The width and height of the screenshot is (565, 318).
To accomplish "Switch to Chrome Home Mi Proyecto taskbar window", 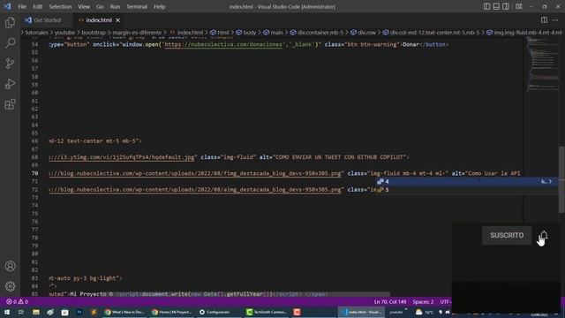I will point(172,312).
